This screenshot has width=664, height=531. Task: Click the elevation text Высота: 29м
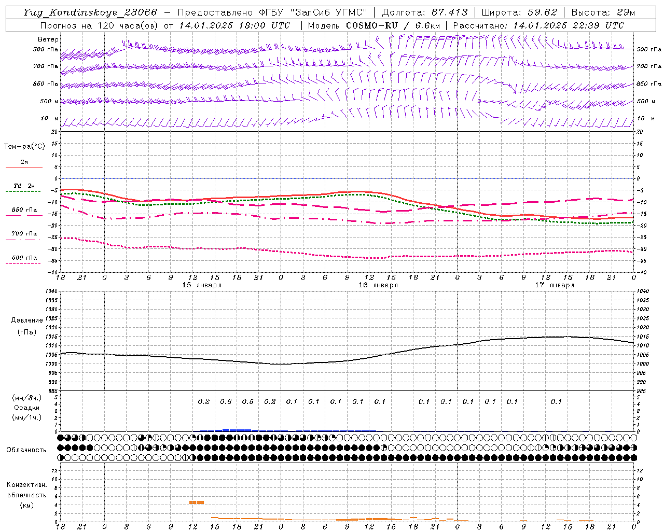pyautogui.click(x=603, y=12)
